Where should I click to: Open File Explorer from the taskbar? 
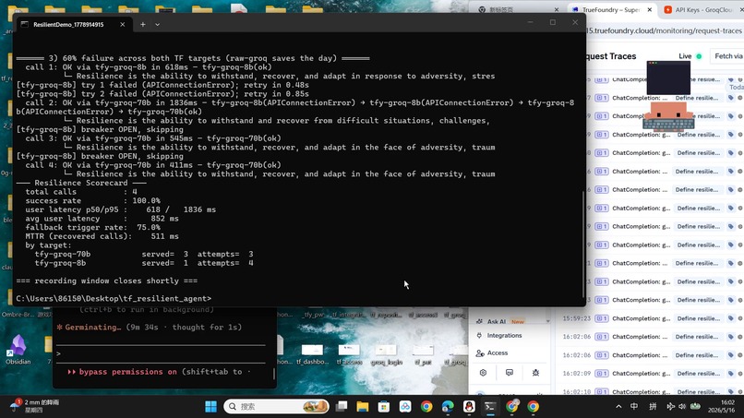(x=363, y=407)
